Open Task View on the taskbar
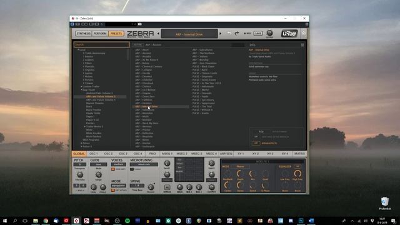 tap(25, 221)
